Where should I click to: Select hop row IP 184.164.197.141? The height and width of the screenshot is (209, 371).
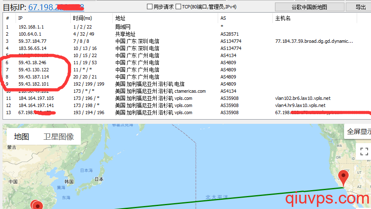[x=36, y=105]
